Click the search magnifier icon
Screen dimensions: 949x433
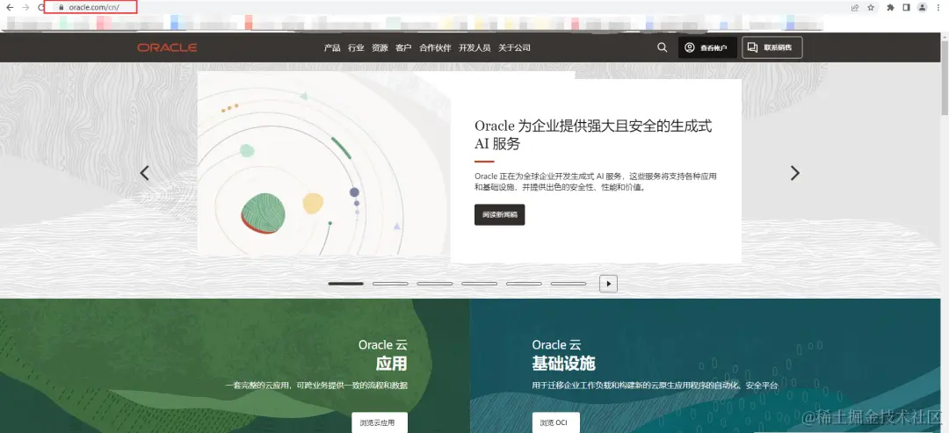click(663, 47)
